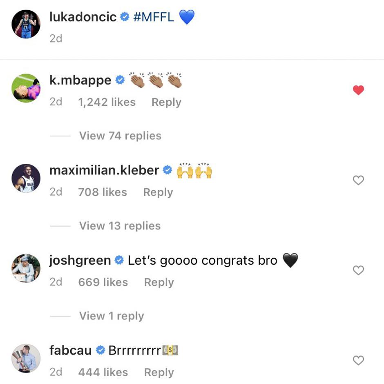This screenshot has width=384, height=384.
Task: Like fabcau's comment with the heart icon
Action: (x=358, y=360)
